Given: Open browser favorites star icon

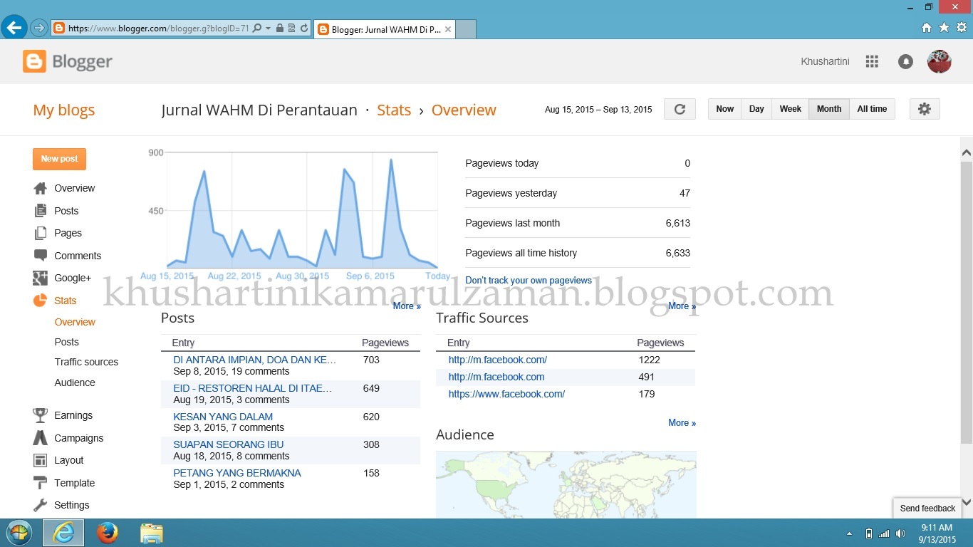Looking at the screenshot, I should pyautogui.click(x=944, y=28).
